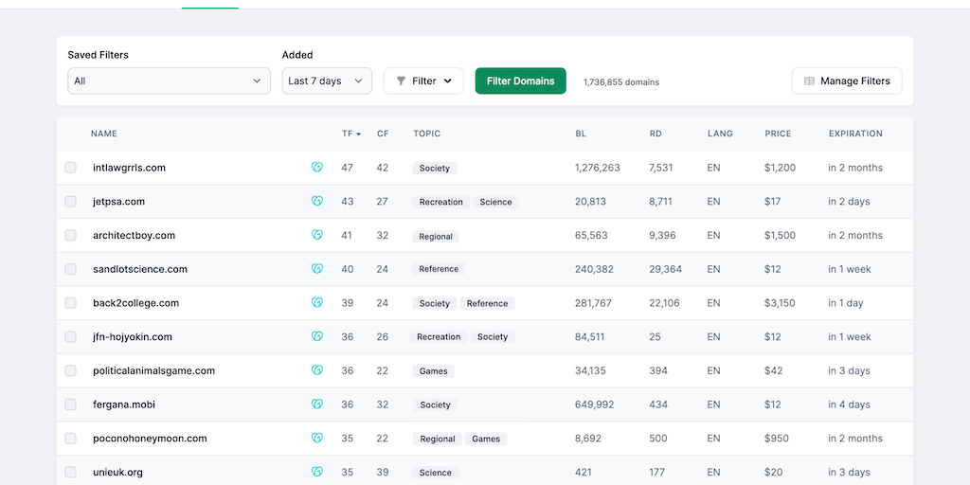
Task: Click the teal icon in jetpsa.com row
Action: coord(317,202)
